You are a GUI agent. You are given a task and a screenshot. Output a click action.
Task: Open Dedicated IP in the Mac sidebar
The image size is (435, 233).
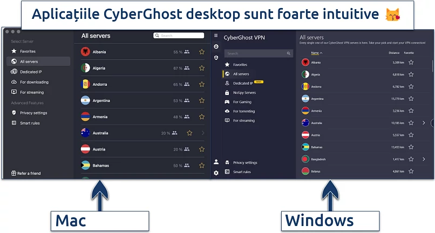pos(26,72)
